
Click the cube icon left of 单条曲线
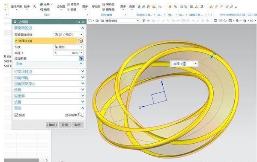102,21
